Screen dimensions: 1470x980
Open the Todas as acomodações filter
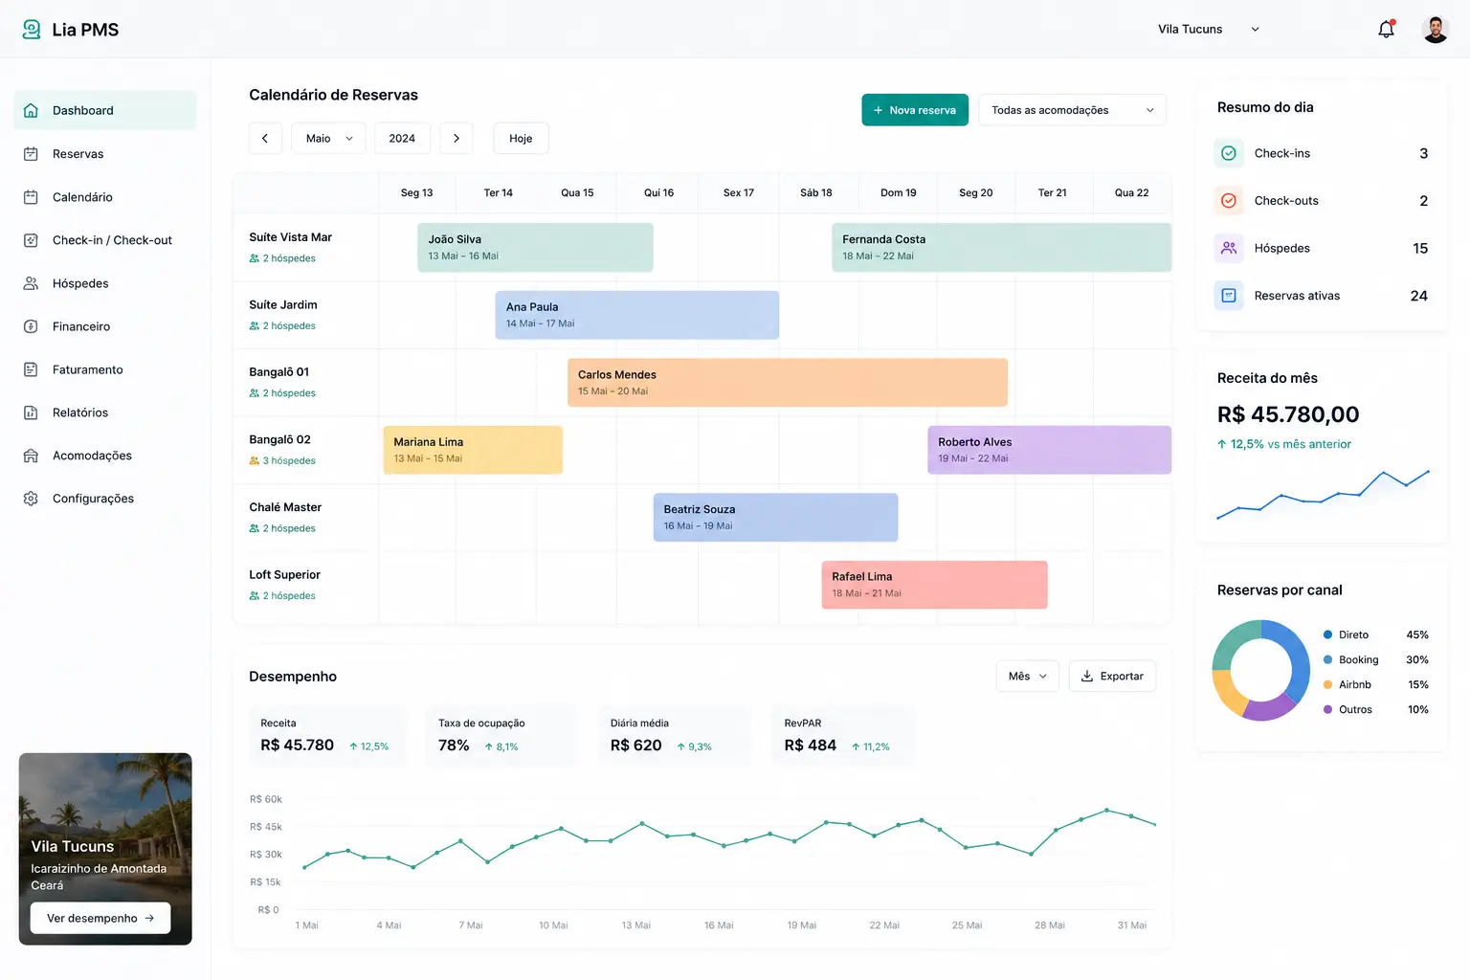pos(1072,110)
